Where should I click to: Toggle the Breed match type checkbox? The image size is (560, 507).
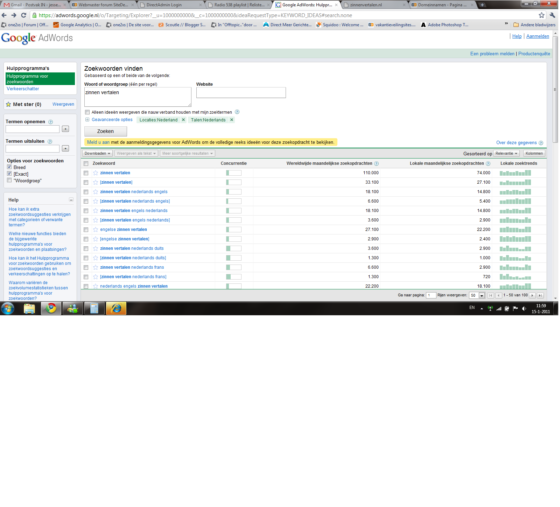click(x=9, y=167)
